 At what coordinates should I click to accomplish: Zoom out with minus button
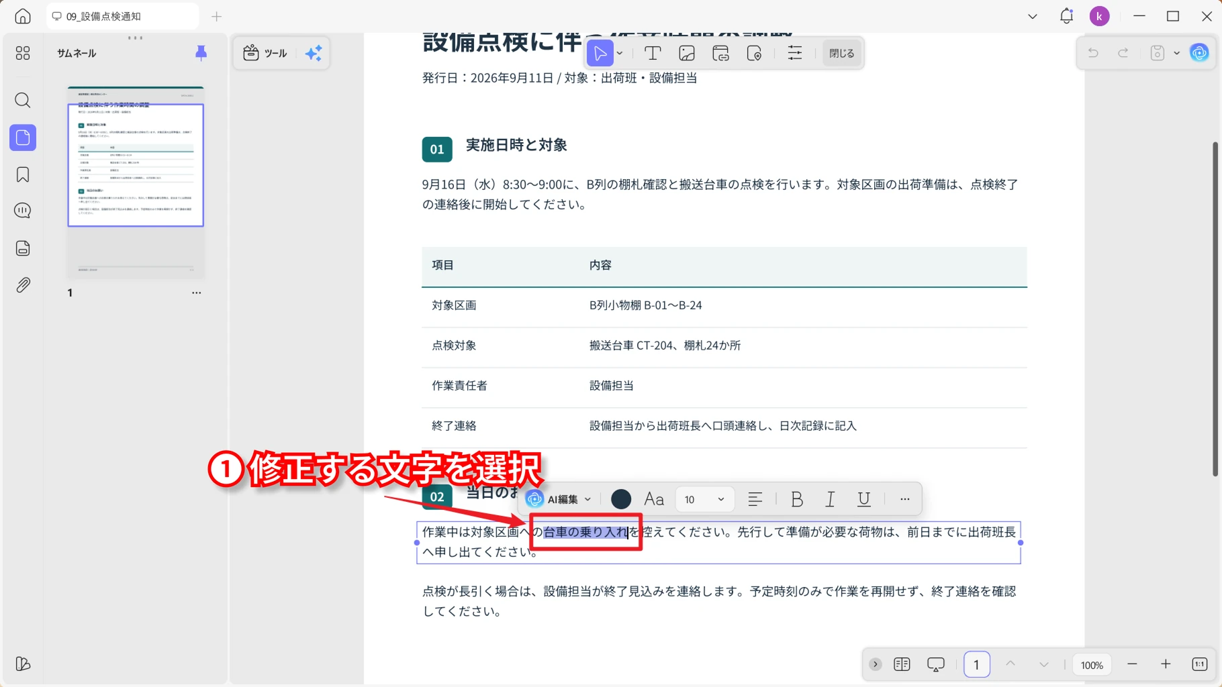(x=1132, y=664)
